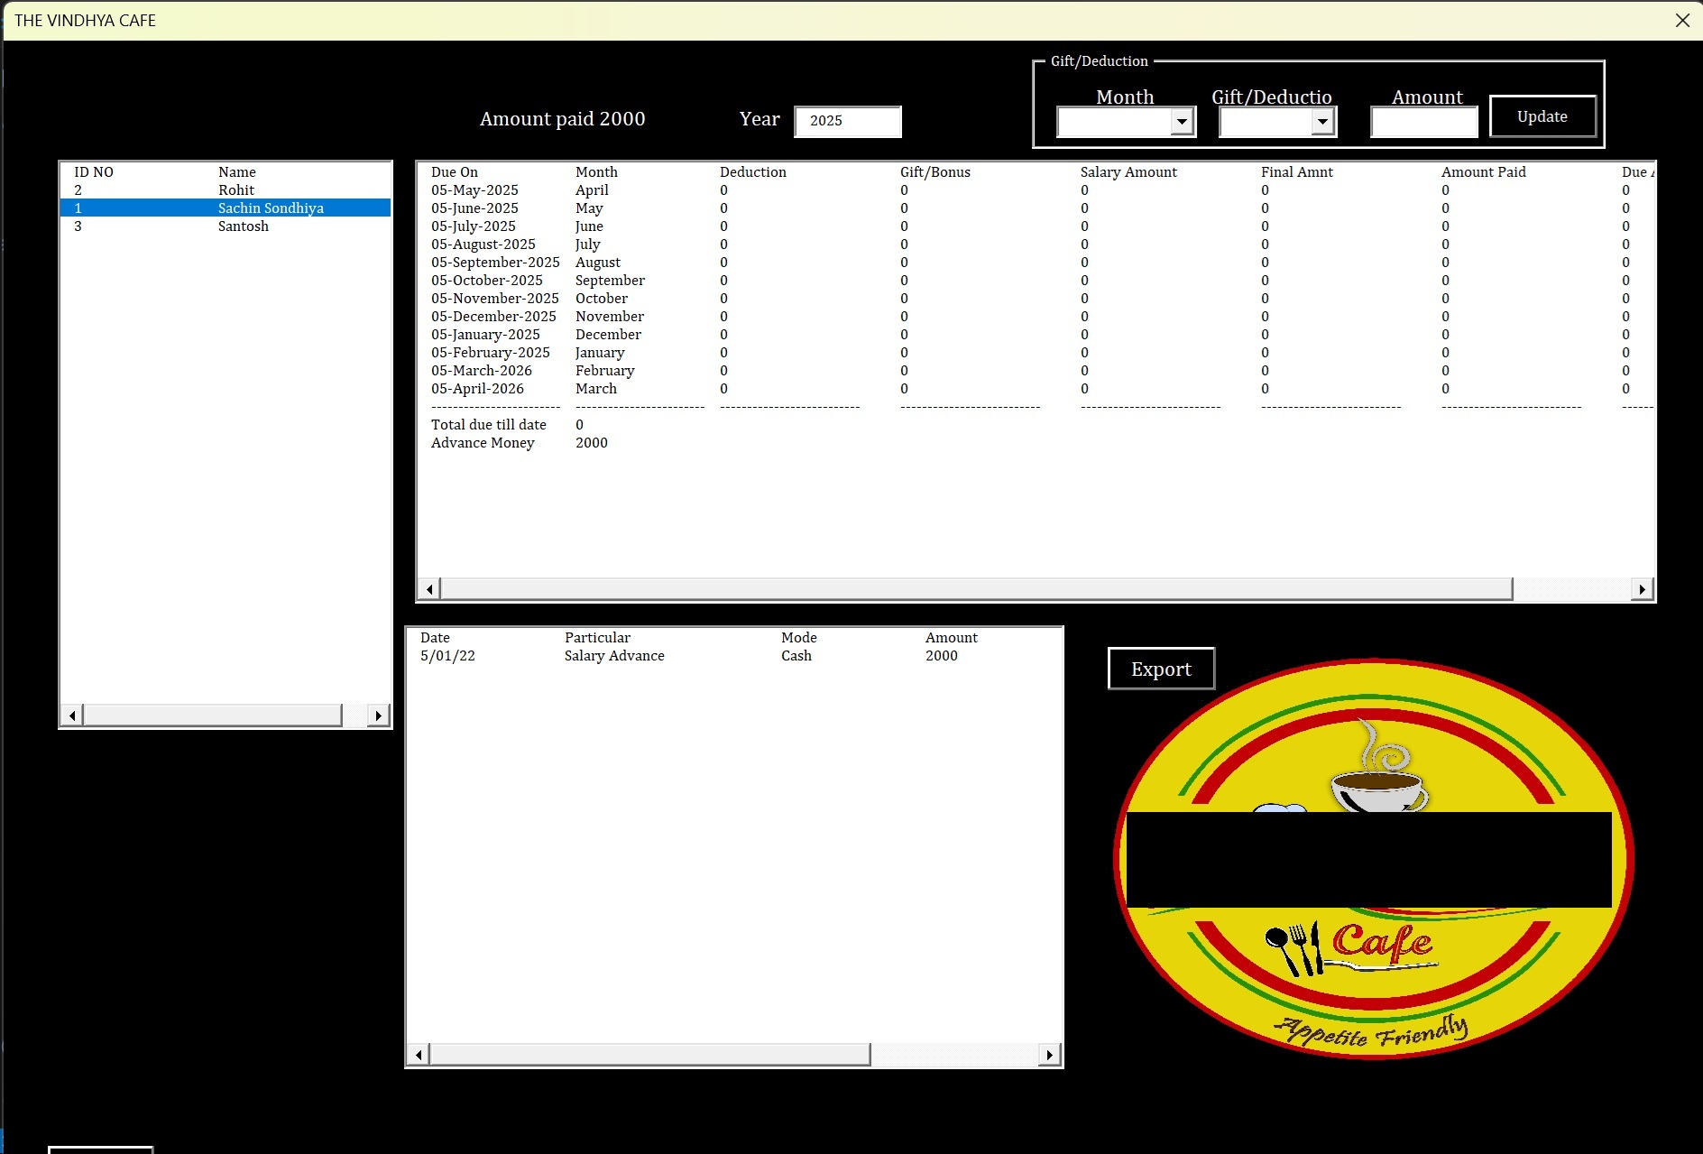Screen dimensions: 1703x1154
Task: Open the Month dropdown in Gift/Deduction panel
Action: [1125, 121]
